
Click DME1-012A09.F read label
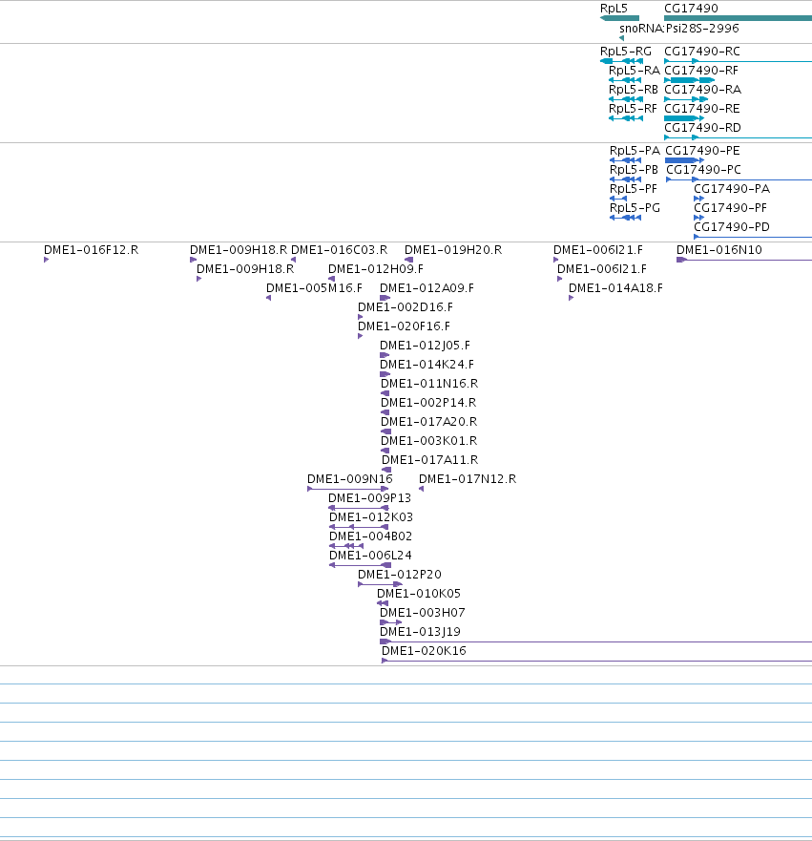pyautogui.click(x=427, y=288)
